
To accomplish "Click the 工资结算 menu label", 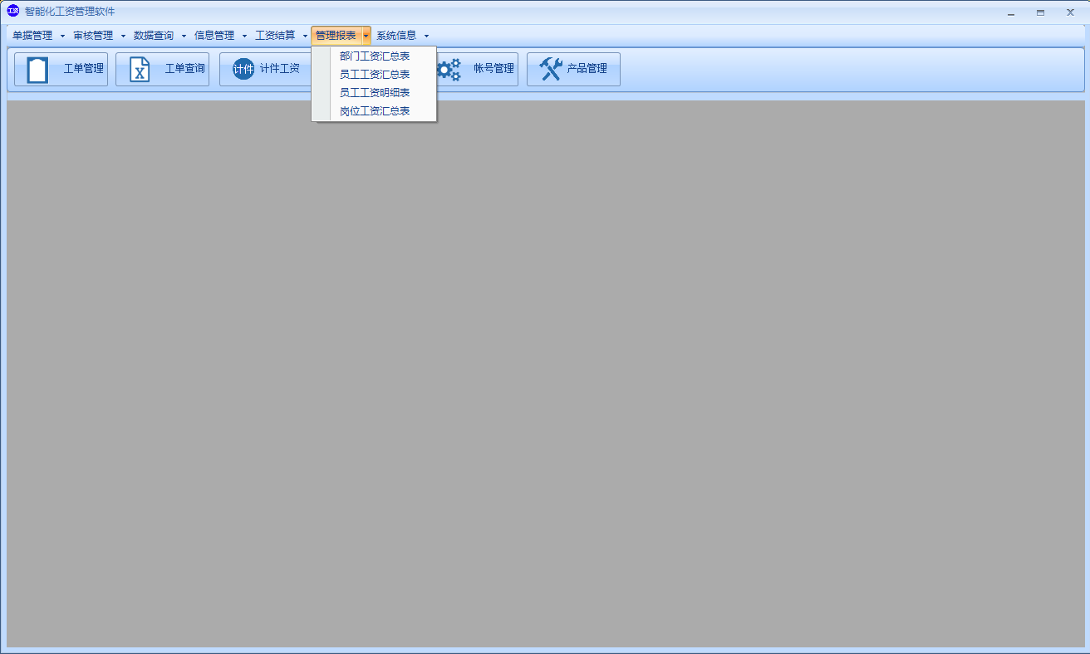I will pos(275,36).
